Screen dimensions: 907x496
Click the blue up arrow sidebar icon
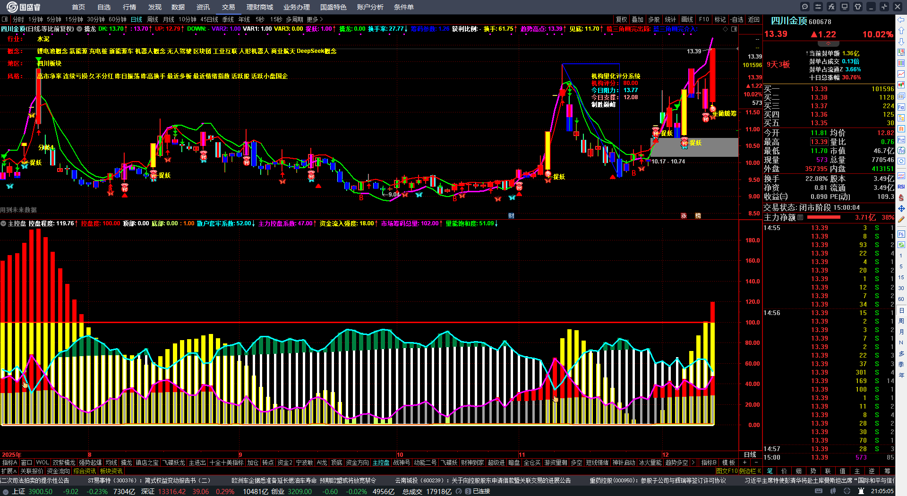901,31
